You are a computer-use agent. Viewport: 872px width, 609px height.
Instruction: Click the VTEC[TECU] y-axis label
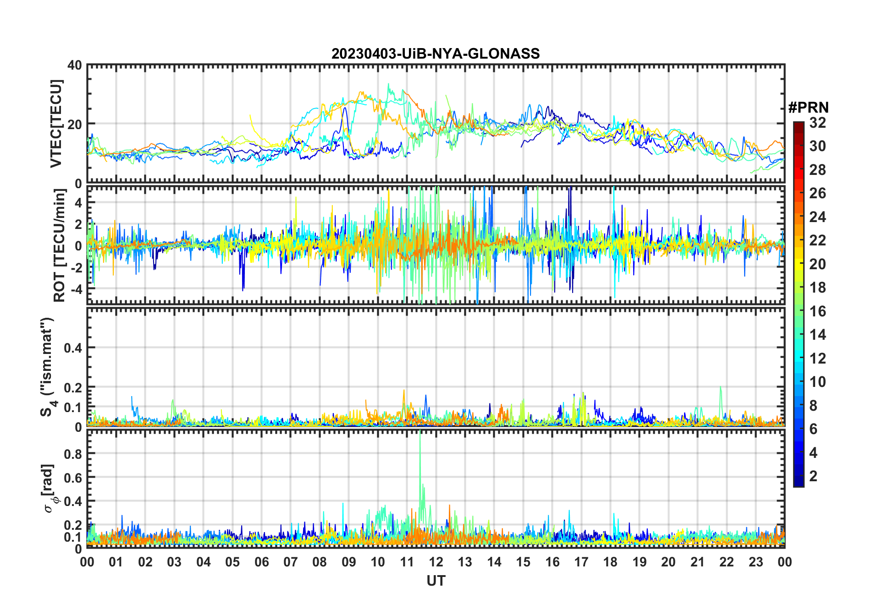click(x=56, y=124)
